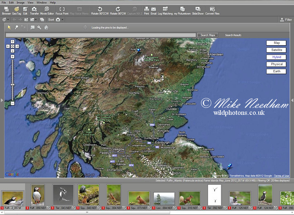Rotate image 90° counter-clockwise
294x215 pixels.
coord(100,11)
